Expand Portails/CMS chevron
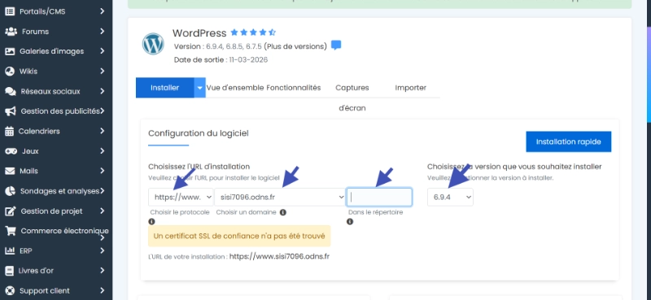 point(103,11)
